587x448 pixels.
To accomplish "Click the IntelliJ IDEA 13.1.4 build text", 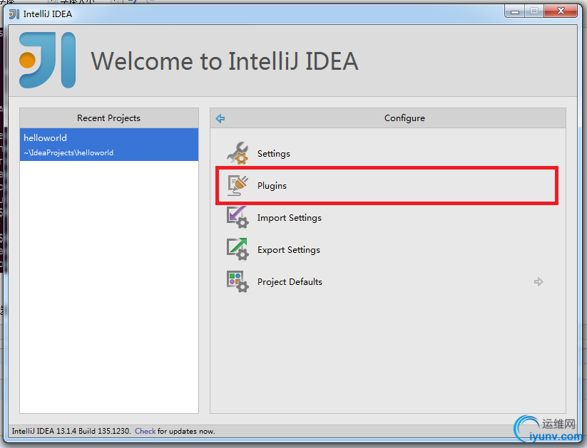I will 71,431.
